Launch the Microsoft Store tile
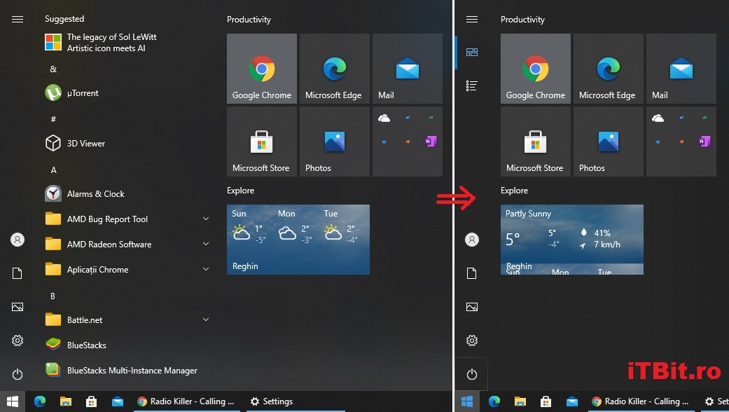The height and width of the screenshot is (412, 729). coord(261,141)
